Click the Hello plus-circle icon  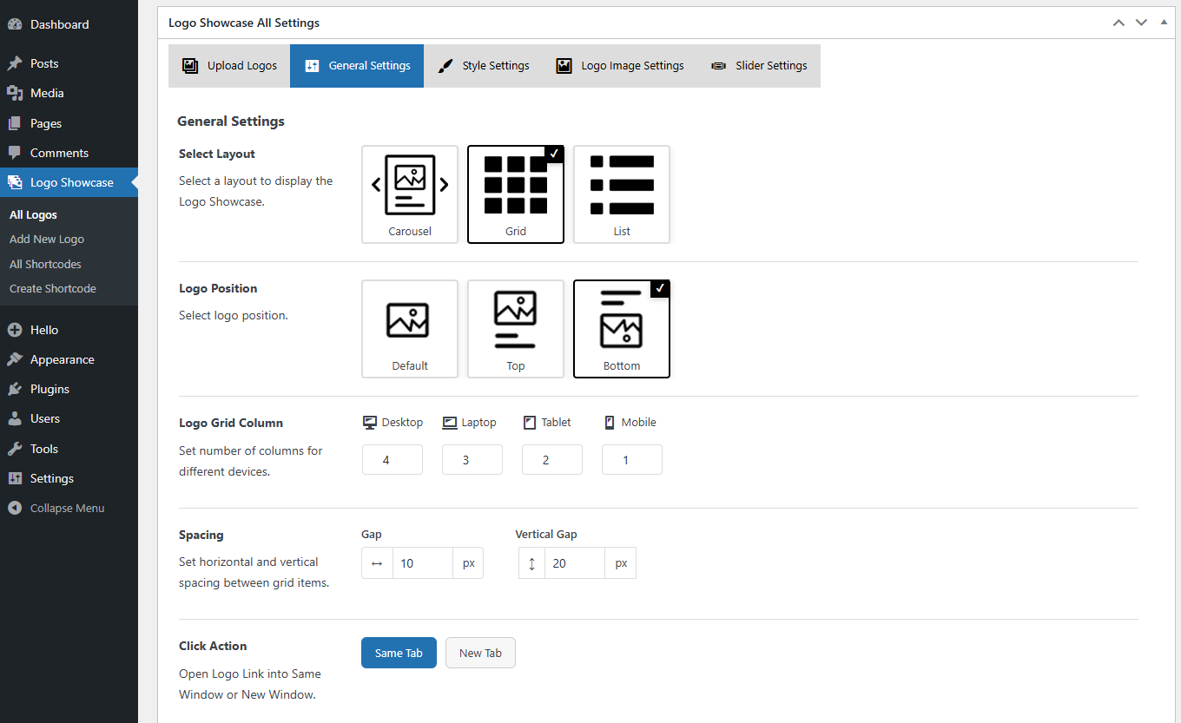tap(15, 330)
